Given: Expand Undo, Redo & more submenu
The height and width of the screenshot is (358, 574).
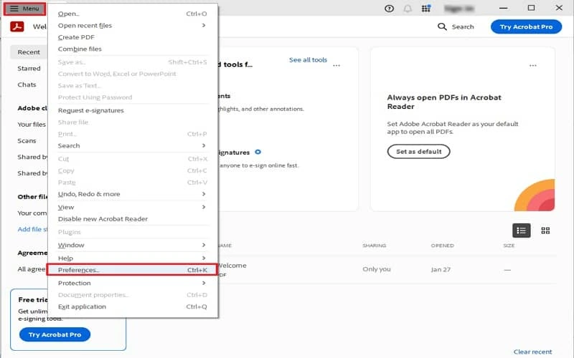Looking at the screenshot, I should point(132,194).
